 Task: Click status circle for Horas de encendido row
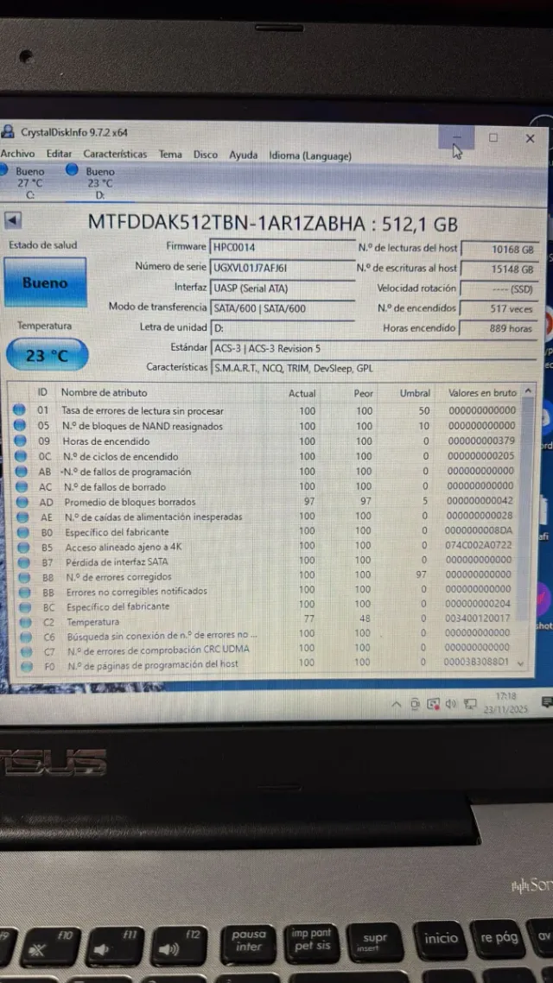(21, 441)
